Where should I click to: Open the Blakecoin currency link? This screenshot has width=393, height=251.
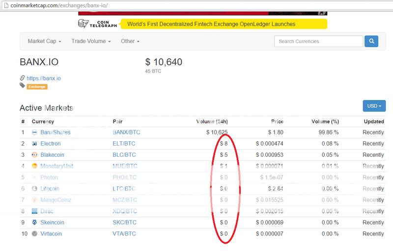pos(53,155)
